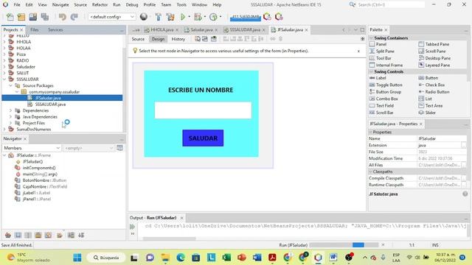Open Navigator Members dropdown

click(x=32, y=148)
